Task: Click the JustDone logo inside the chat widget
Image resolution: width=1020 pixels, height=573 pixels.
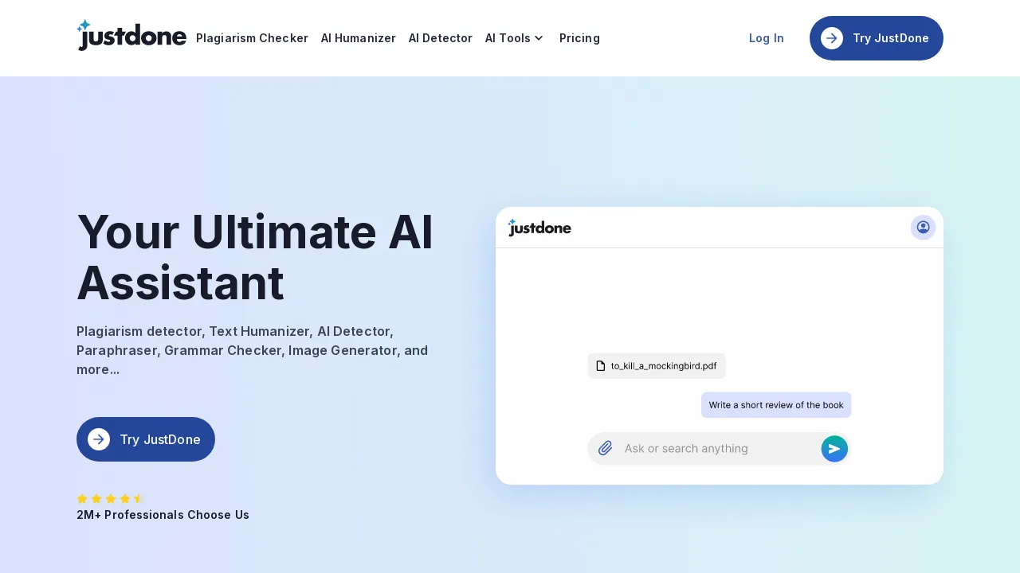Action: [539, 228]
